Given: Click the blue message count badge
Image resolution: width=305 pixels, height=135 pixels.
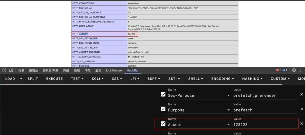Looking at the screenshot, I should [285, 70].
